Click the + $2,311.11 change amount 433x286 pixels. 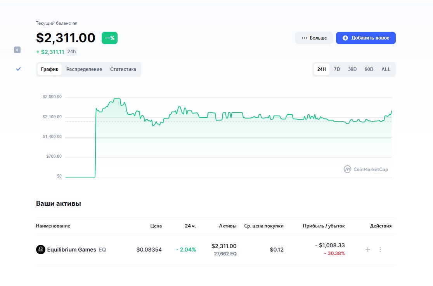(x=50, y=52)
